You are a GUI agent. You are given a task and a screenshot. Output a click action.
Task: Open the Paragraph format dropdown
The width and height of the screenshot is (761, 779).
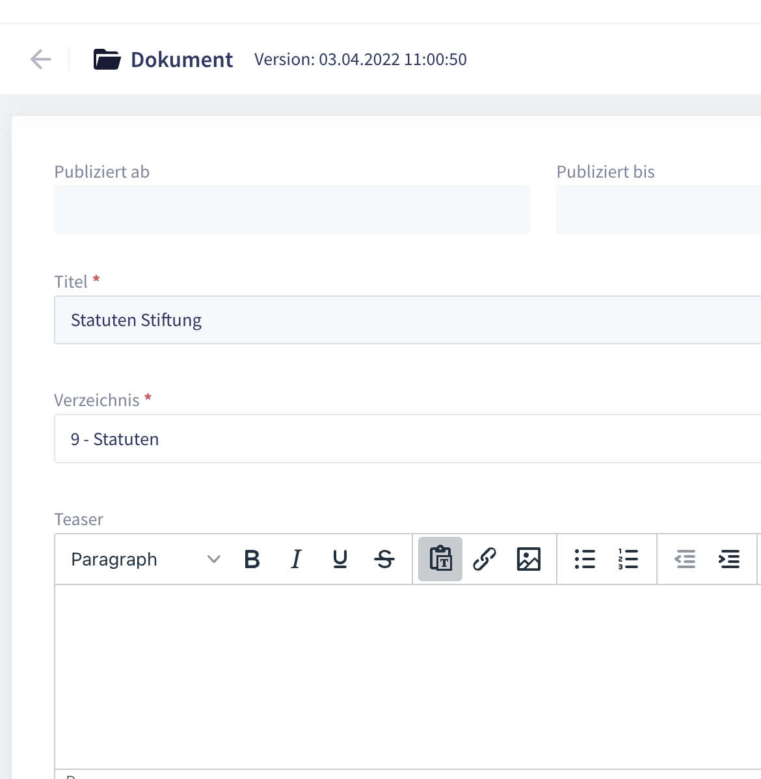click(146, 559)
